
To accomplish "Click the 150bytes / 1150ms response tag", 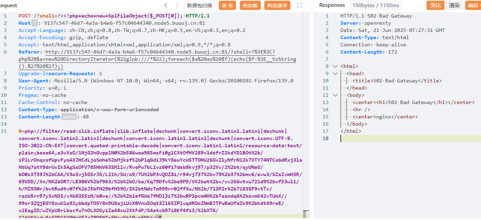I will point(376,5).
